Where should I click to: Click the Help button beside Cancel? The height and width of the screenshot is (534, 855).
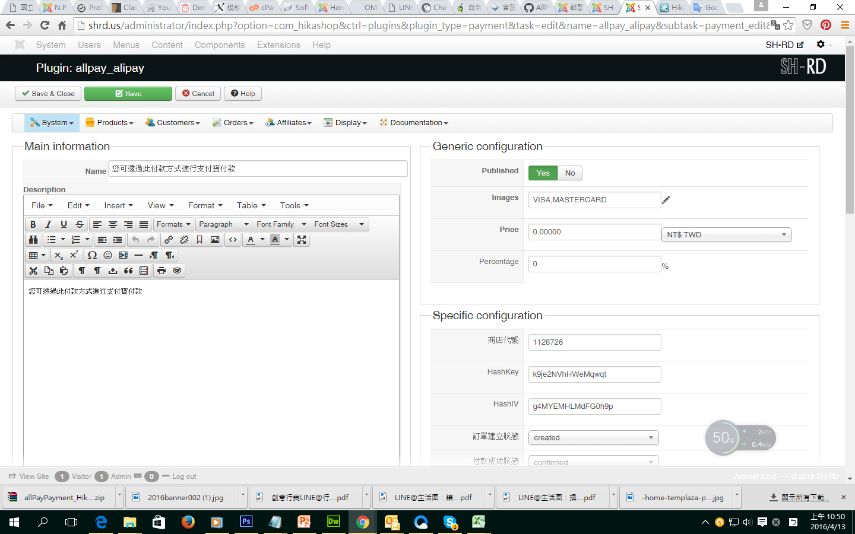coord(243,94)
